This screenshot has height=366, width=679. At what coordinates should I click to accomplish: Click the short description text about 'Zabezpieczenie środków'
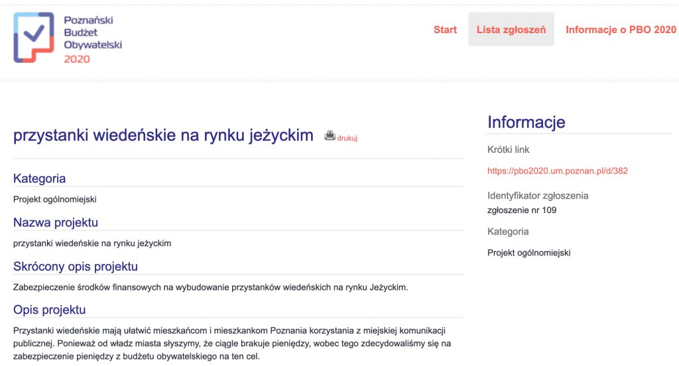click(211, 287)
